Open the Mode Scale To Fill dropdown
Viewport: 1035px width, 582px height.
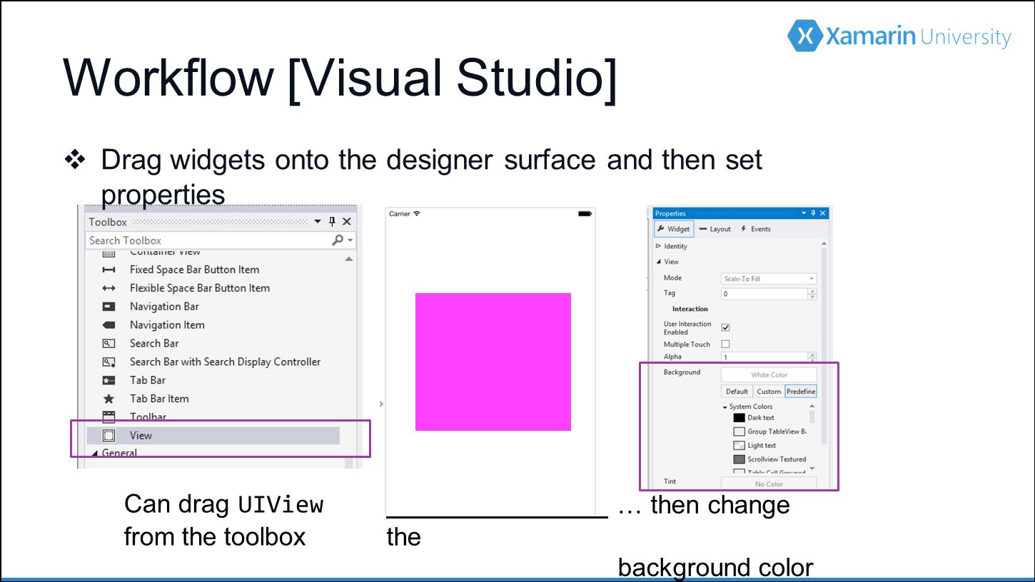(x=769, y=278)
